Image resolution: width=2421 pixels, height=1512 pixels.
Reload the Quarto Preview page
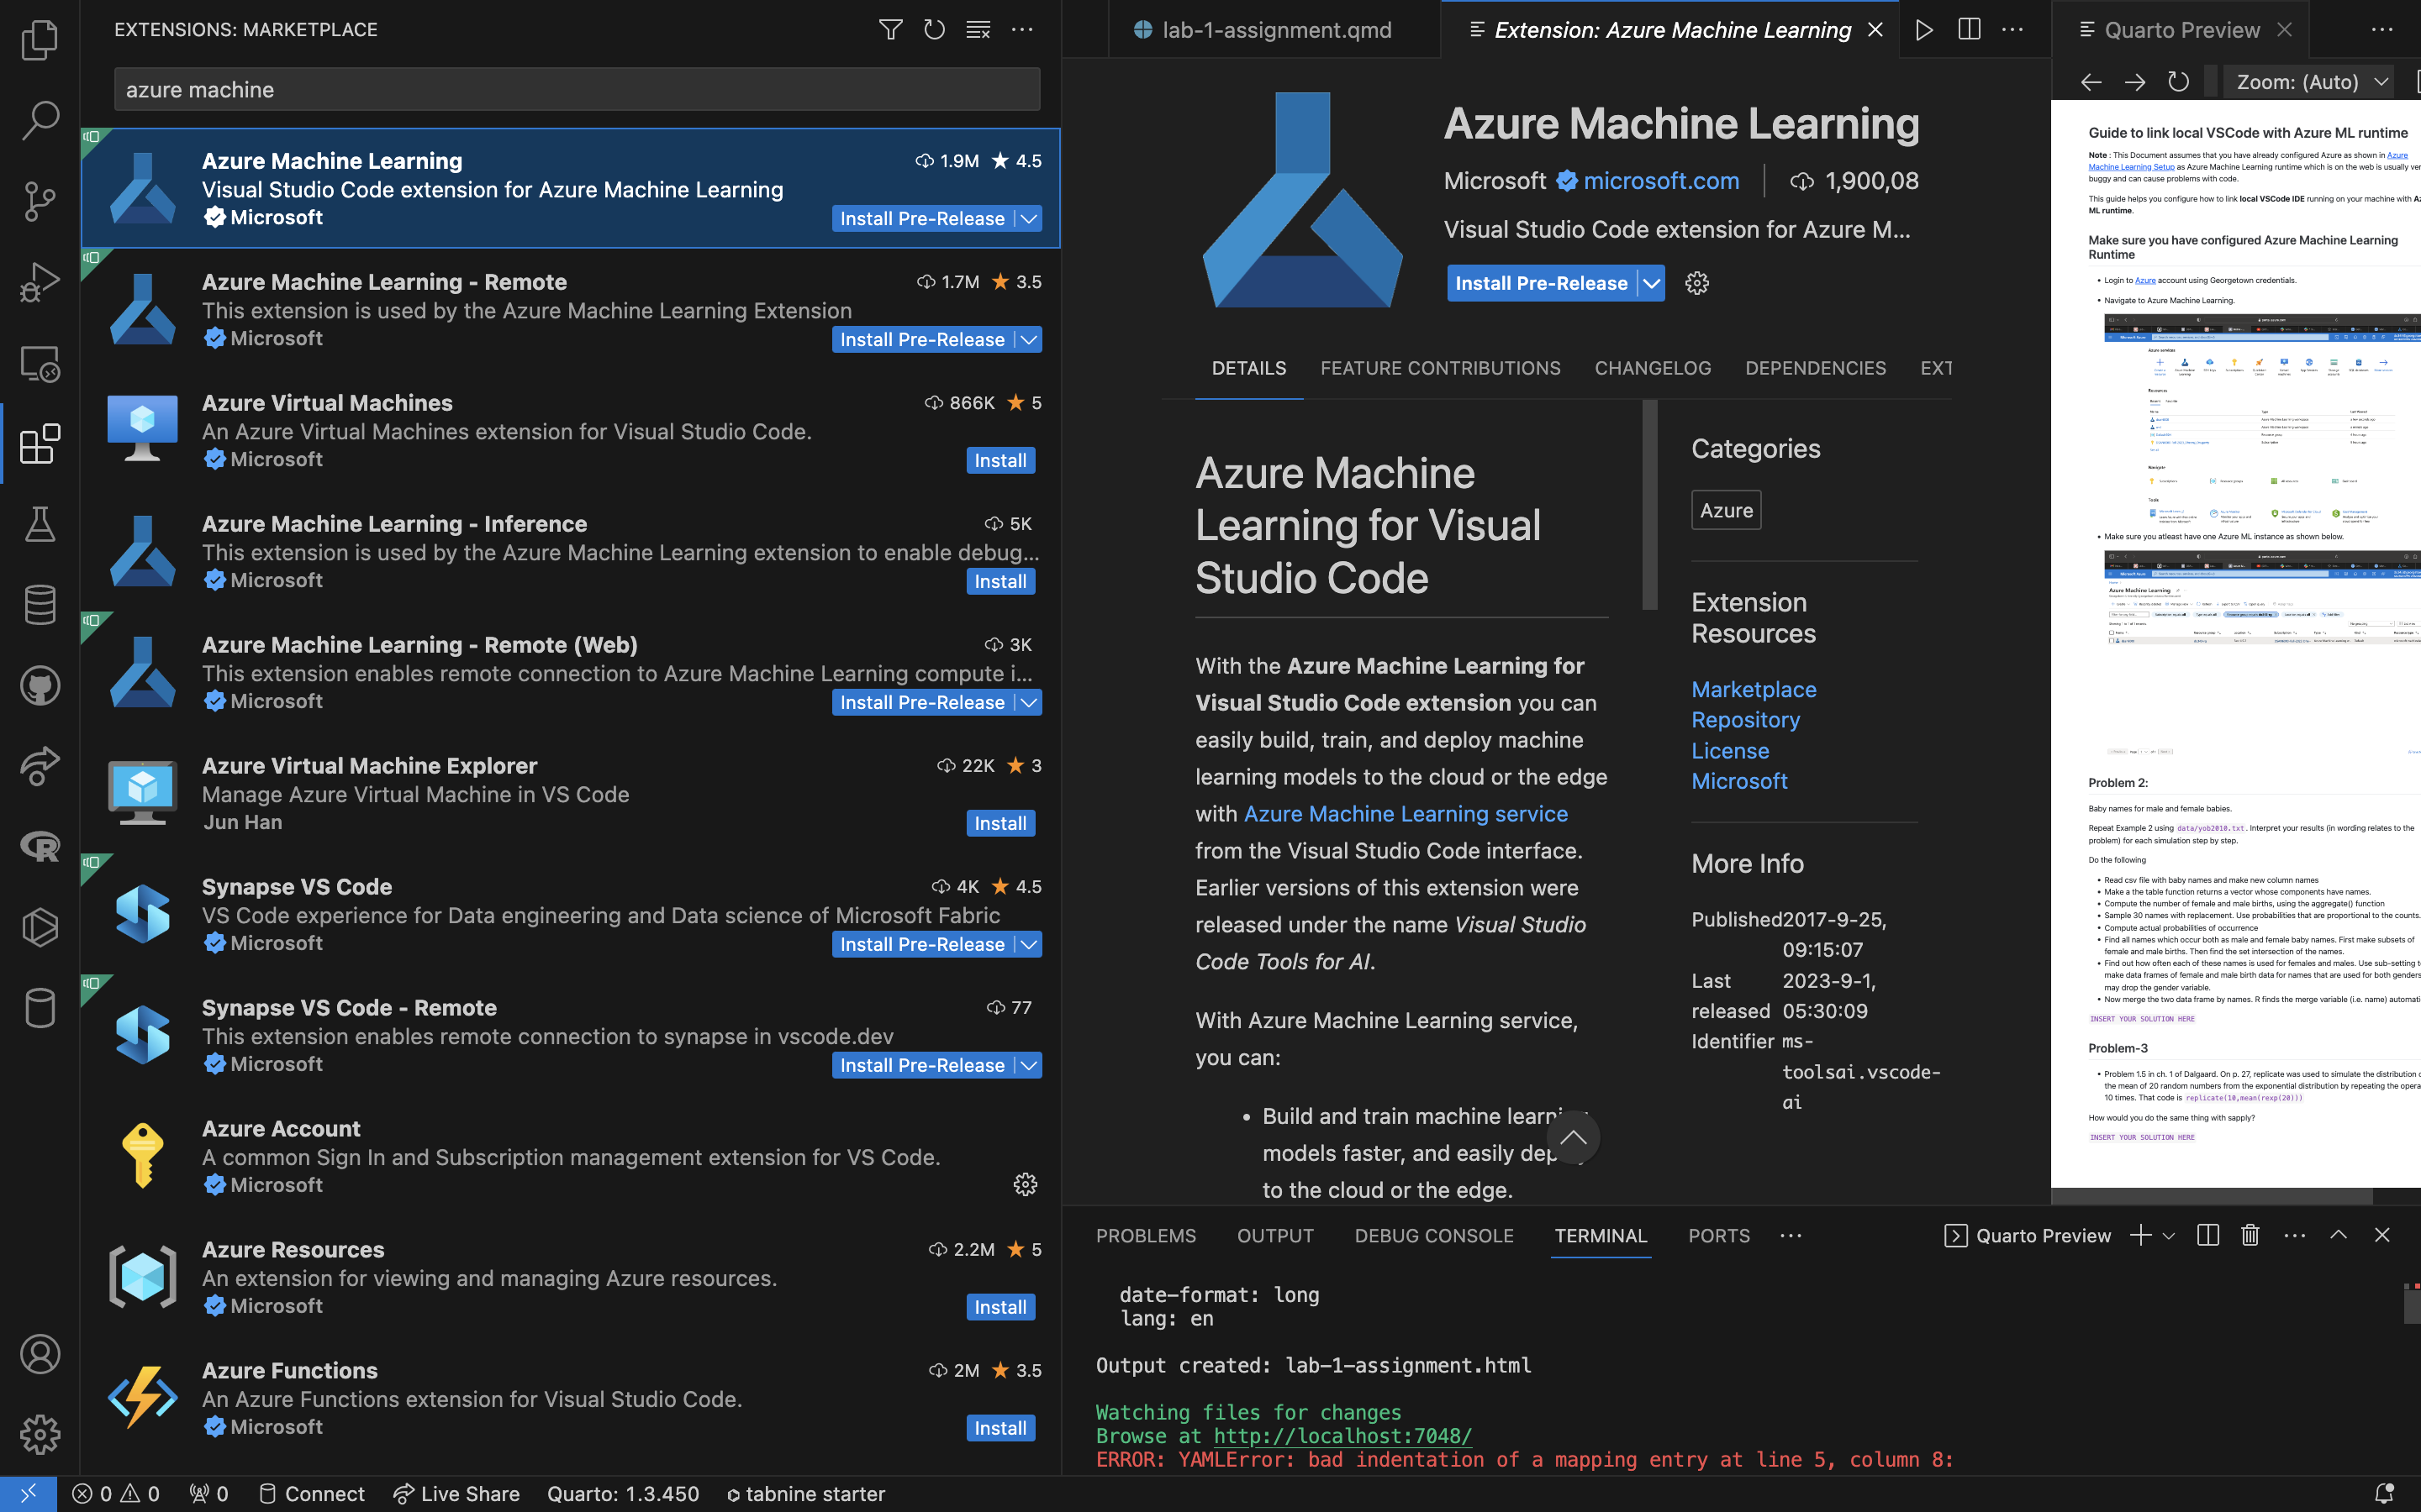tap(2178, 82)
